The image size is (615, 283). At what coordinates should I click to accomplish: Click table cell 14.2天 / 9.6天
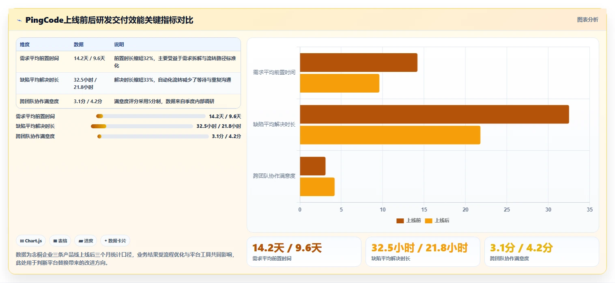[x=89, y=58]
